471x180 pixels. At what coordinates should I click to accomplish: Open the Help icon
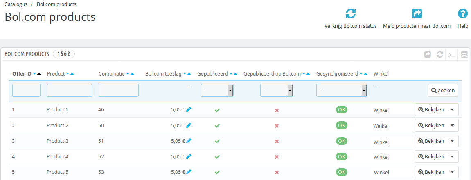point(462,14)
